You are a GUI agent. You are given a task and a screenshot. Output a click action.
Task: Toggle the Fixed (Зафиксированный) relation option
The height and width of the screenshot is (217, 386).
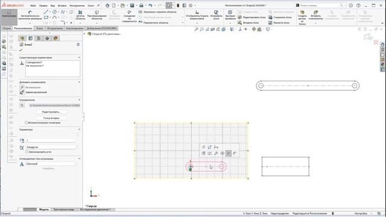pos(34,92)
